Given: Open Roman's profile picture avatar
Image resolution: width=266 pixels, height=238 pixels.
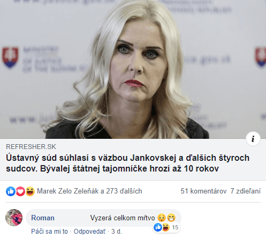Looking at the screenshot, I should coord(14,218).
